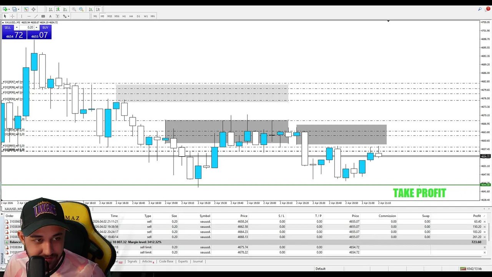Click the New Chart icon
Screen dimensions: 492x277
pyautogui.click(x=5, y=9)
